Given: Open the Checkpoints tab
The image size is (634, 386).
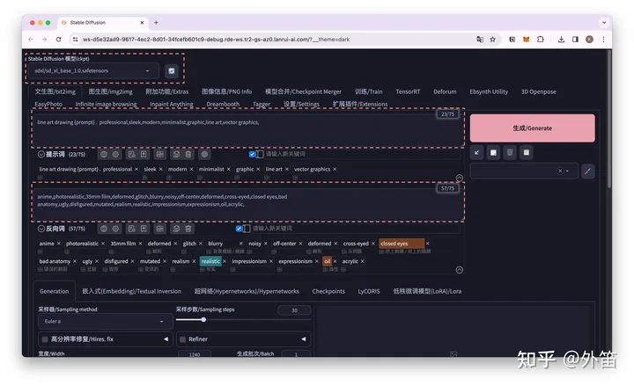Looking at the screenshot, I should point(328,291).
